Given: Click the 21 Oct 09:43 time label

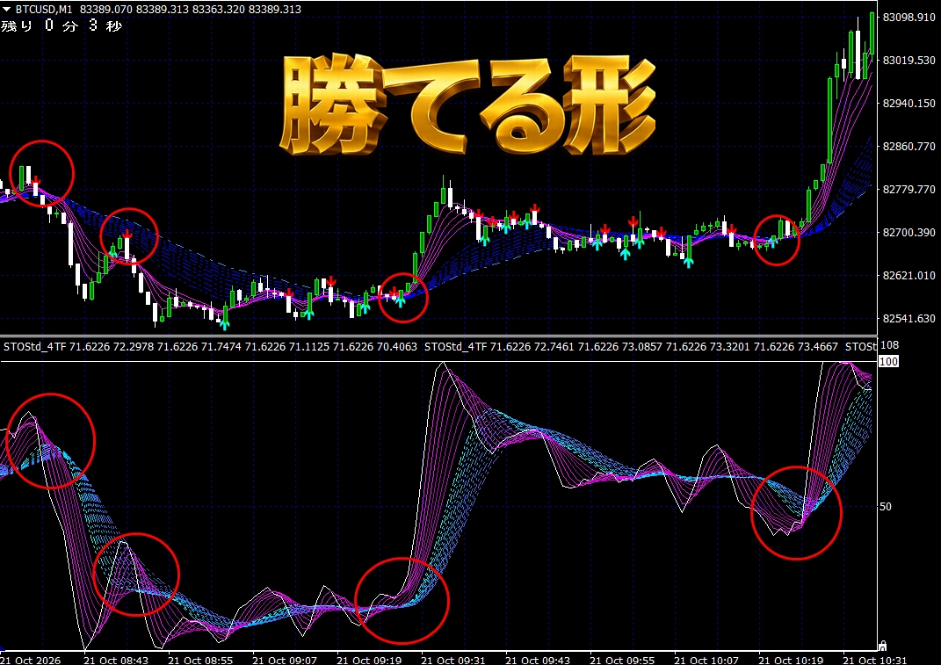Looking at the screenshot, I should [539, 660].
